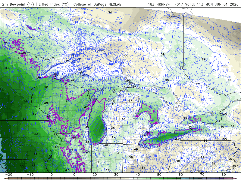Click blue lifted index value '26'
The image size is (241, 180).
click(88, 59)
